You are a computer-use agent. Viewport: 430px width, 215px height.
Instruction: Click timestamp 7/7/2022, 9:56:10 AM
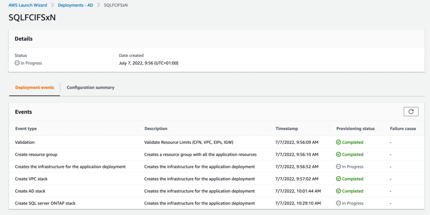pyautogui.click(x=297, y=154)
